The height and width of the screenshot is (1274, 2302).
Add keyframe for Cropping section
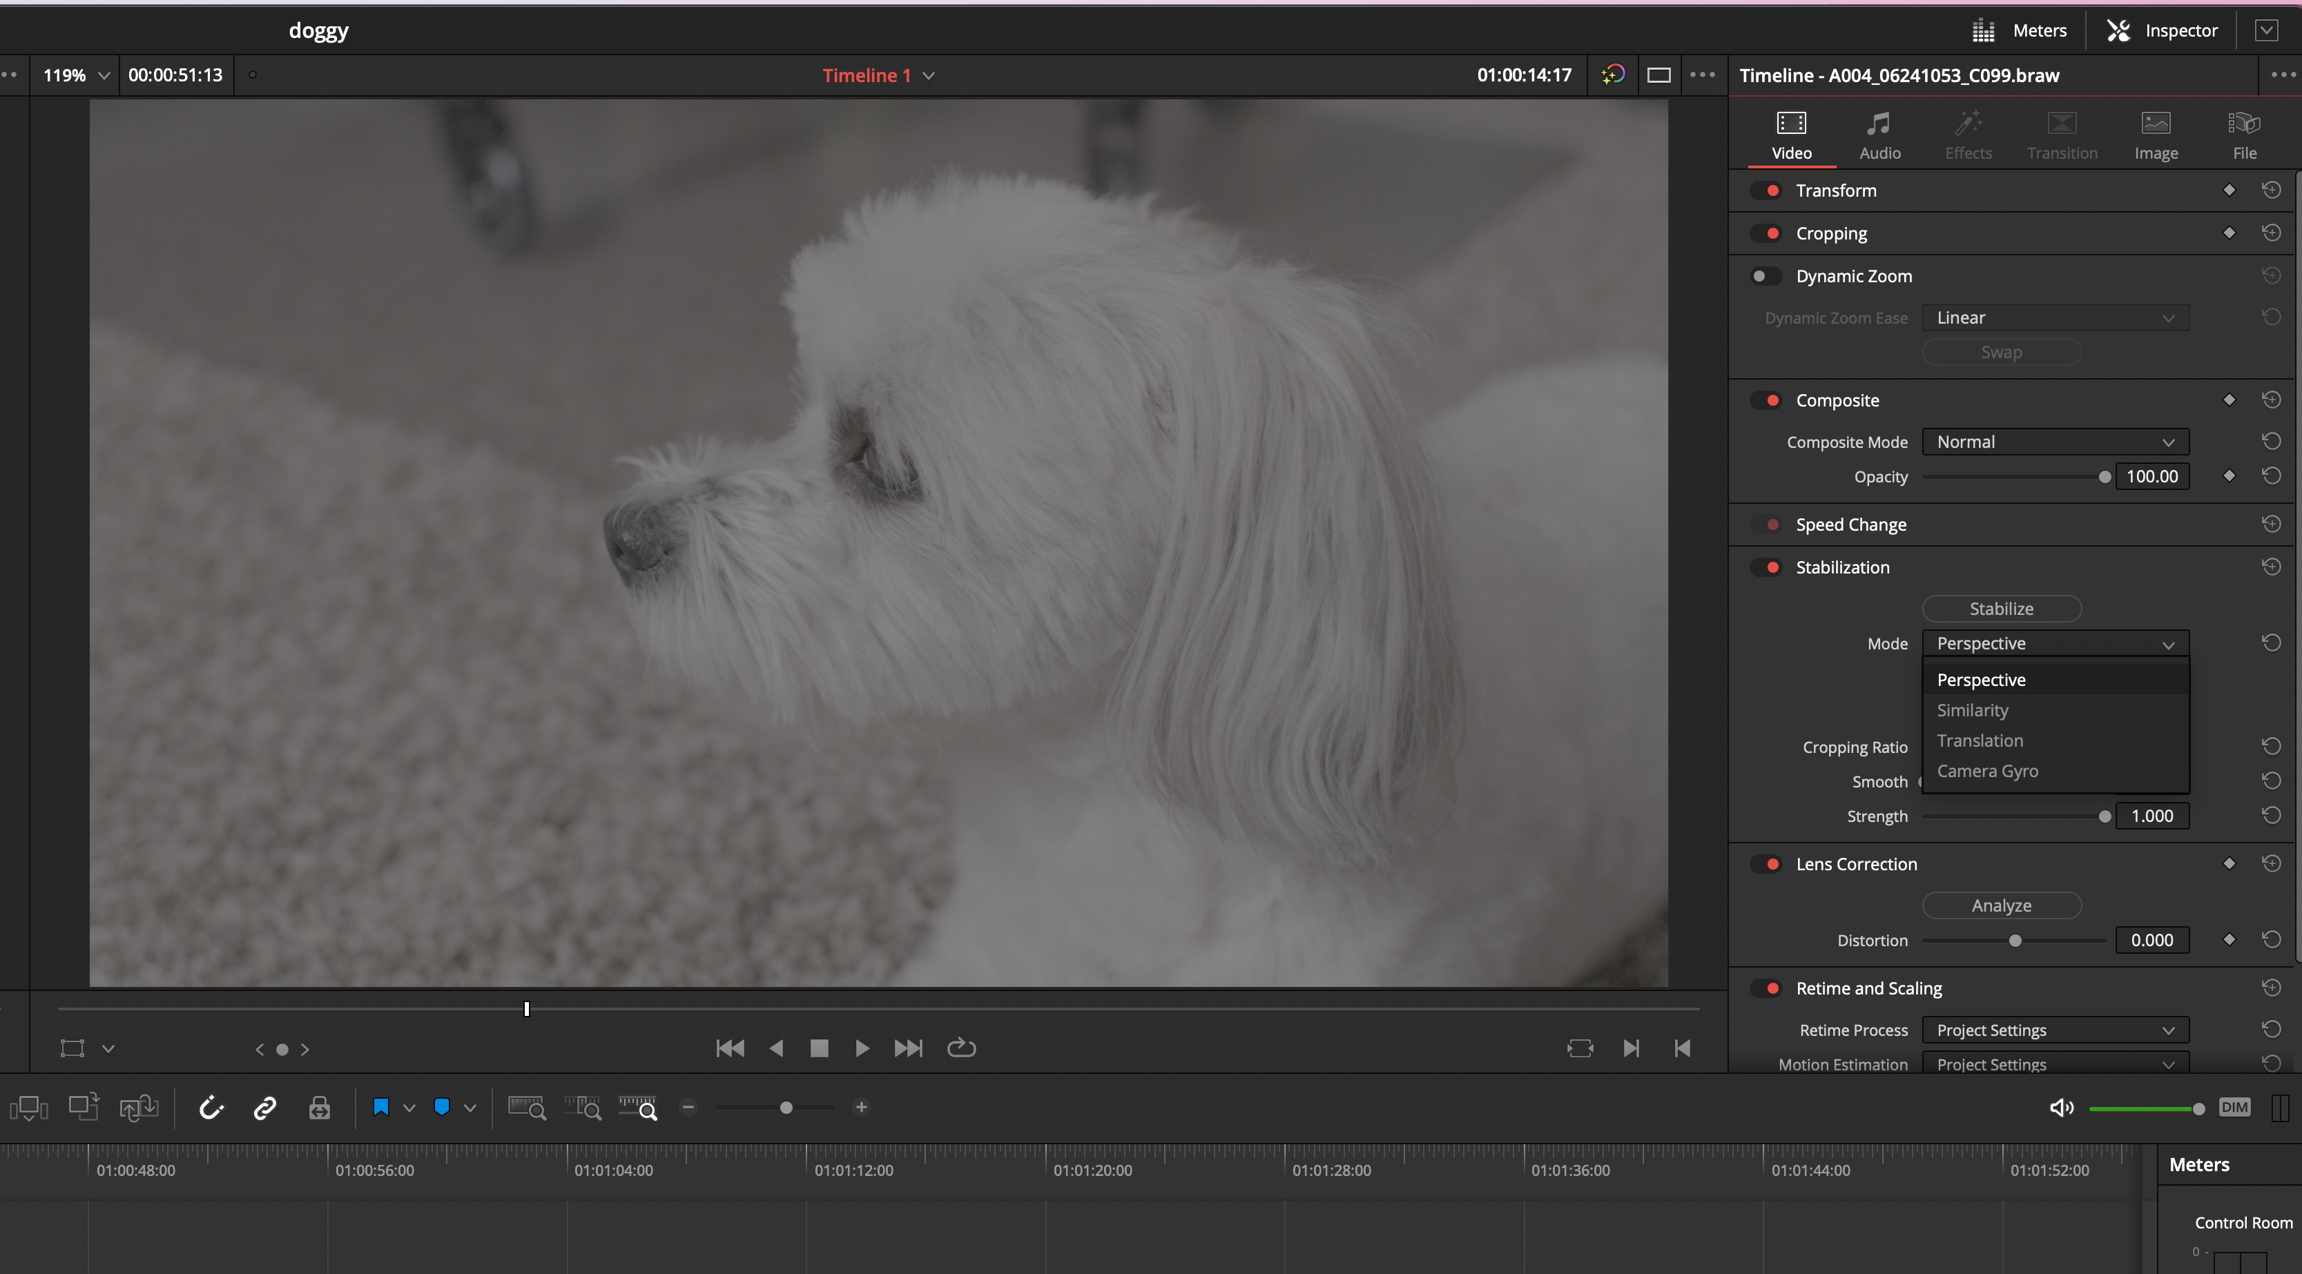[2229, 233]
